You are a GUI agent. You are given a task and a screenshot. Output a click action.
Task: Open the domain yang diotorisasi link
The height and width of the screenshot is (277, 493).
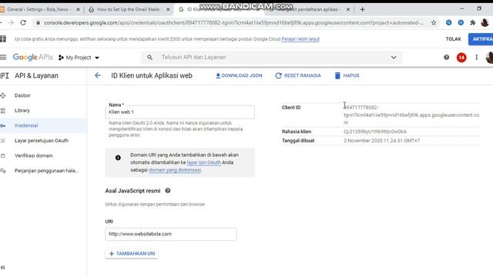tap(175, 170)
